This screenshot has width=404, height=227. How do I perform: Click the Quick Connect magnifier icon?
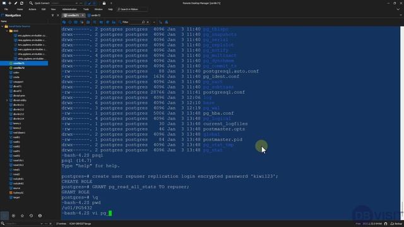31,3
